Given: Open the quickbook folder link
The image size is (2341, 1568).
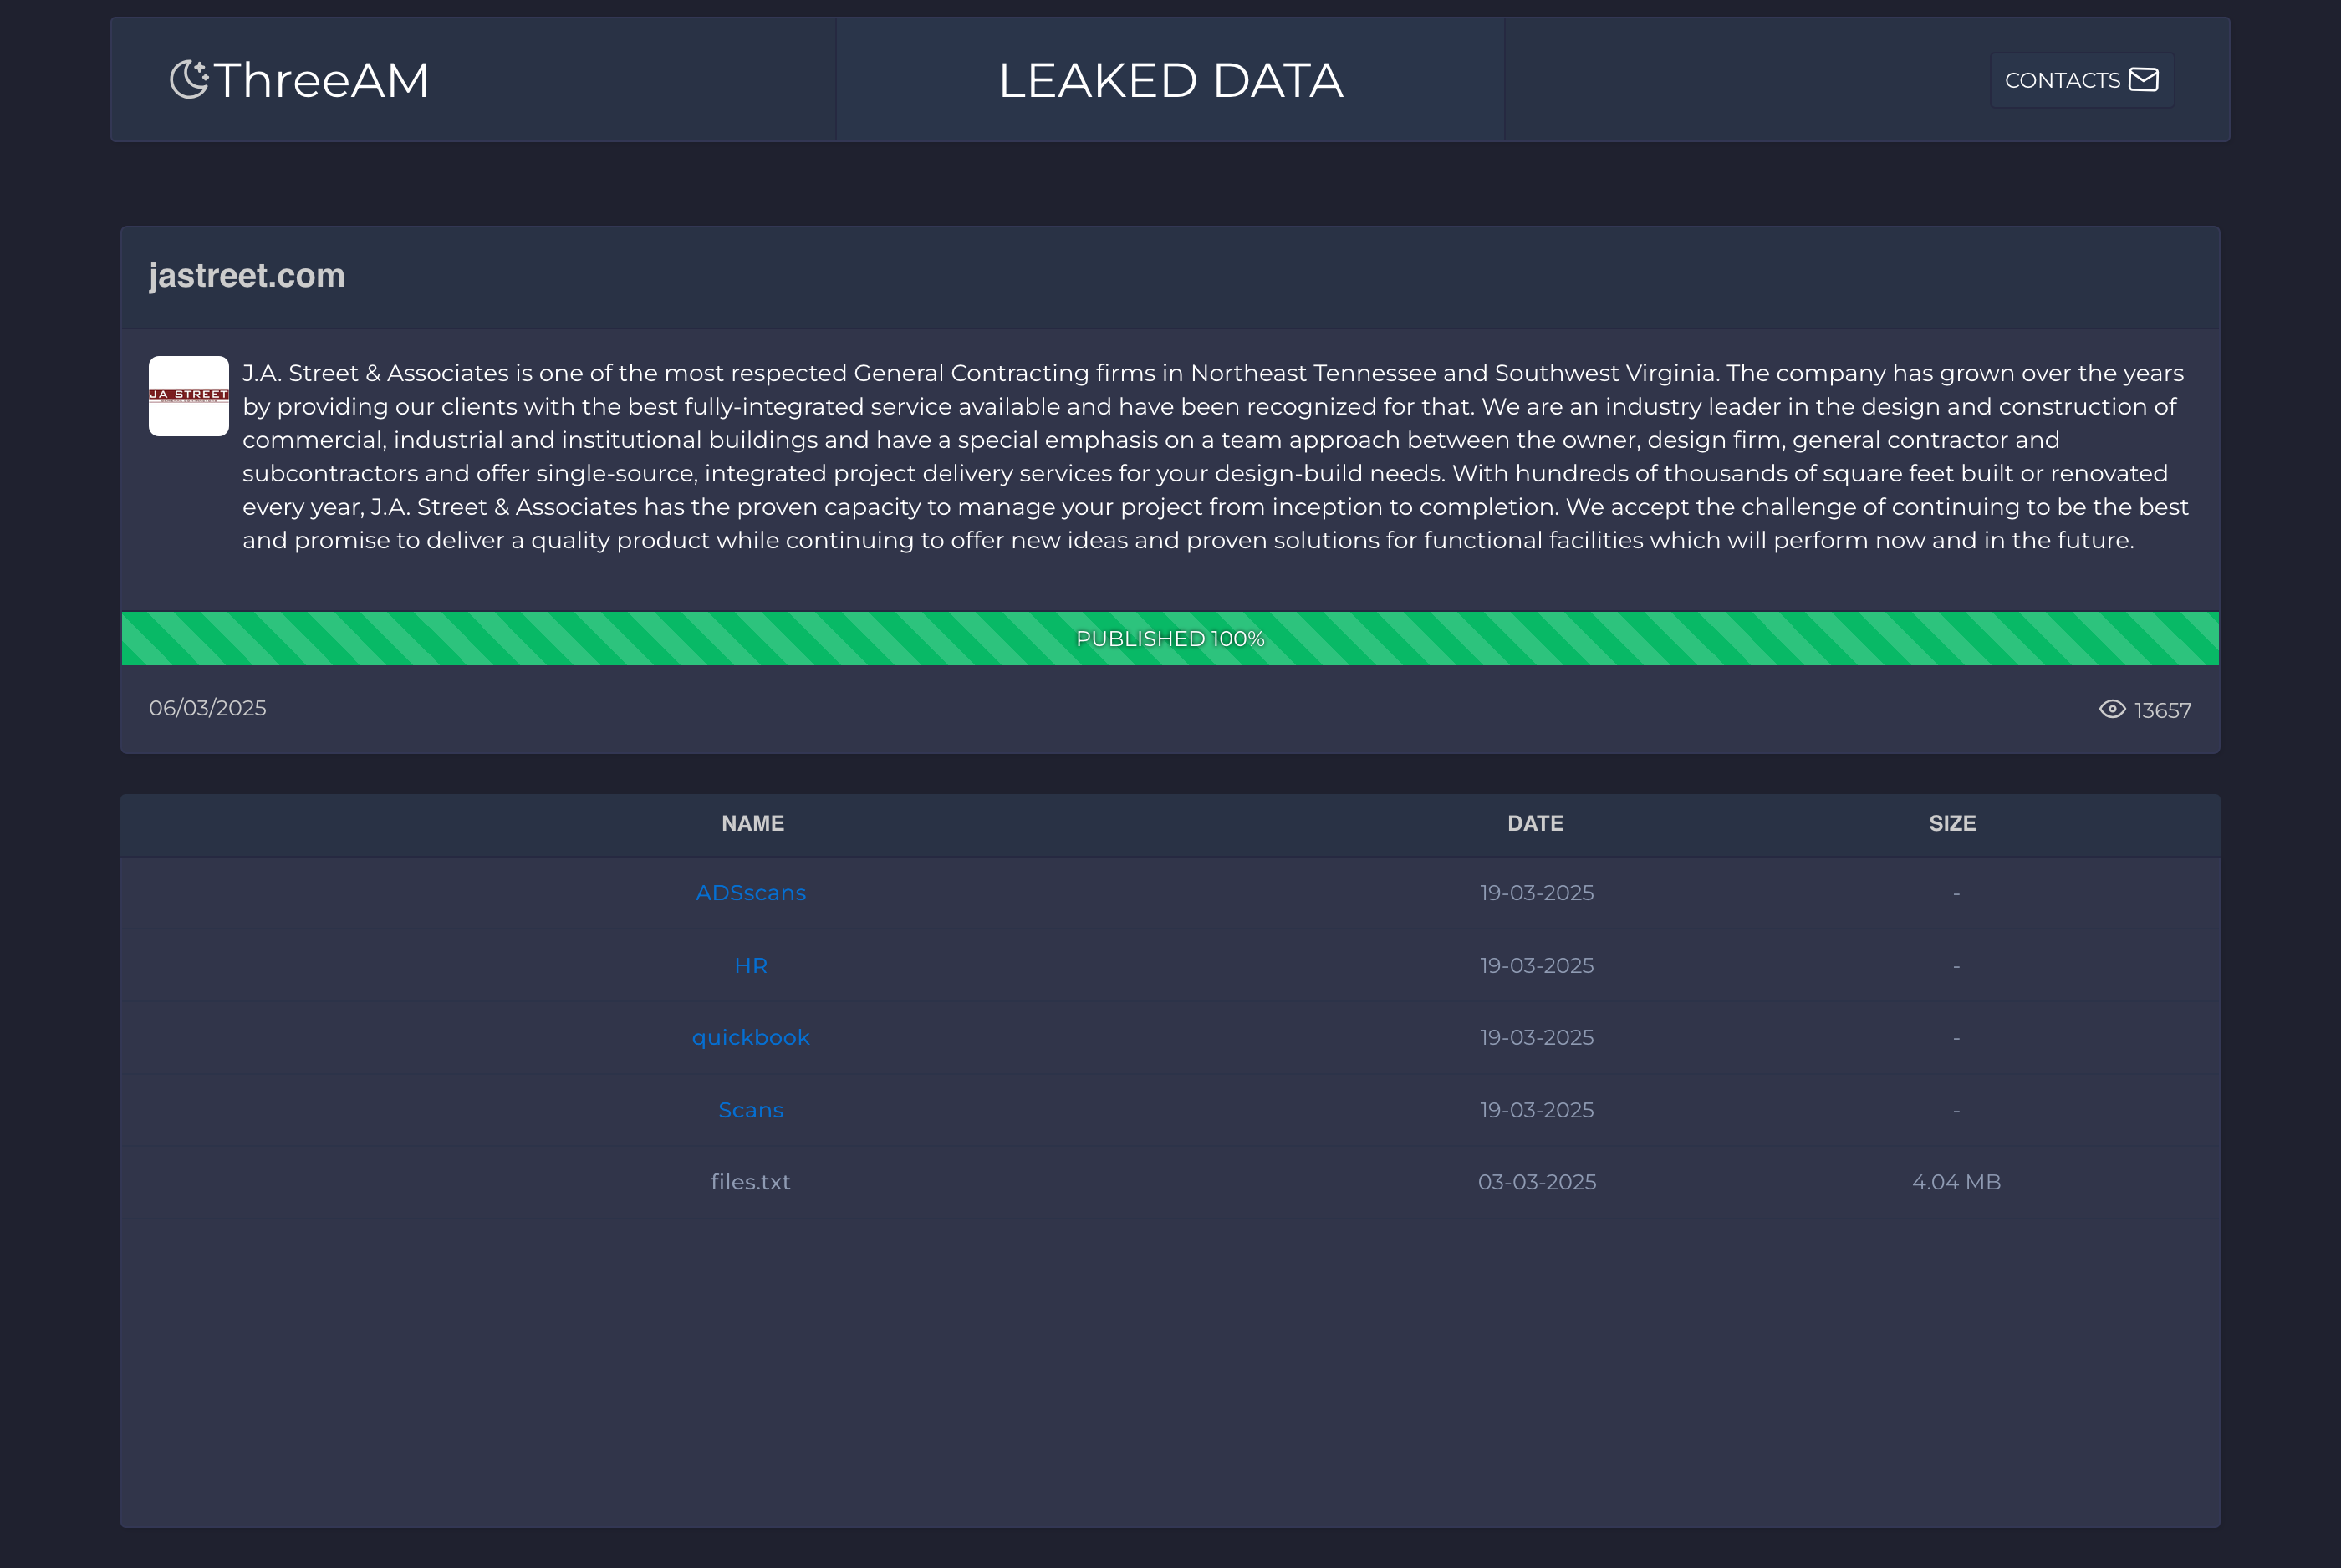Looking at the screenshot, I should click(x=751, y=1038).
